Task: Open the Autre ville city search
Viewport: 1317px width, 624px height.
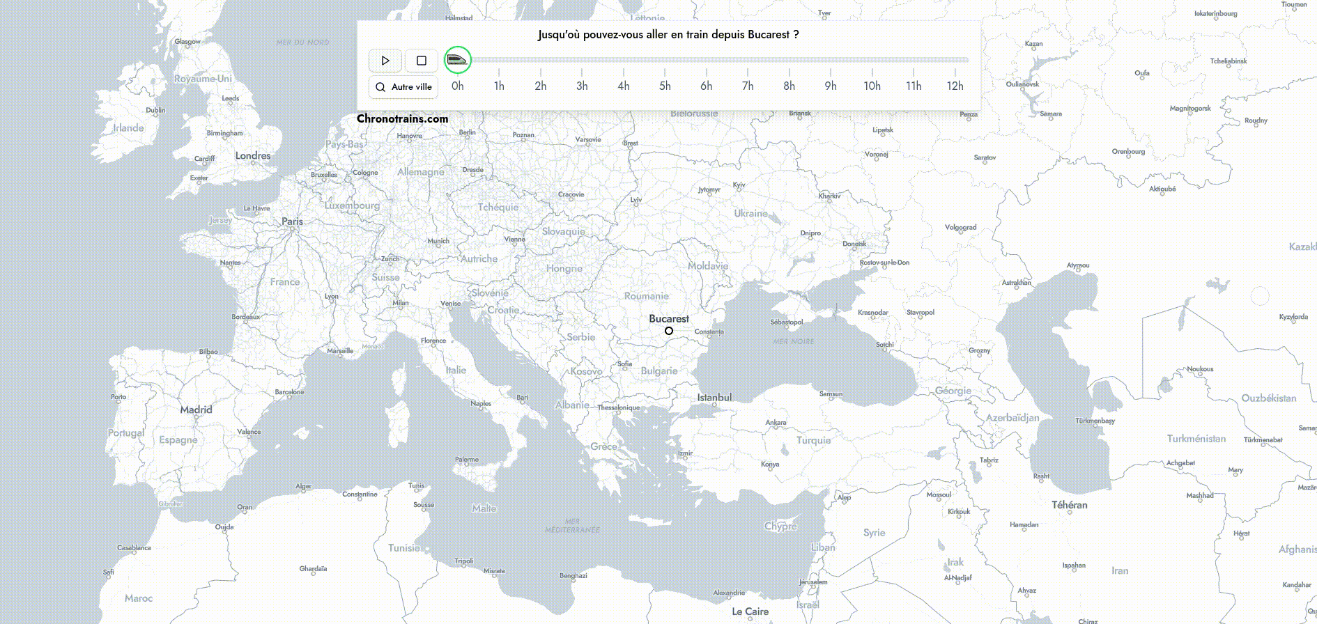Action: coord(403,87)
